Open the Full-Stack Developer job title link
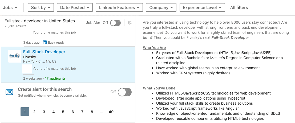Image resolution: width=295 pixels, height=123 pixels. [x=44, y=52]
